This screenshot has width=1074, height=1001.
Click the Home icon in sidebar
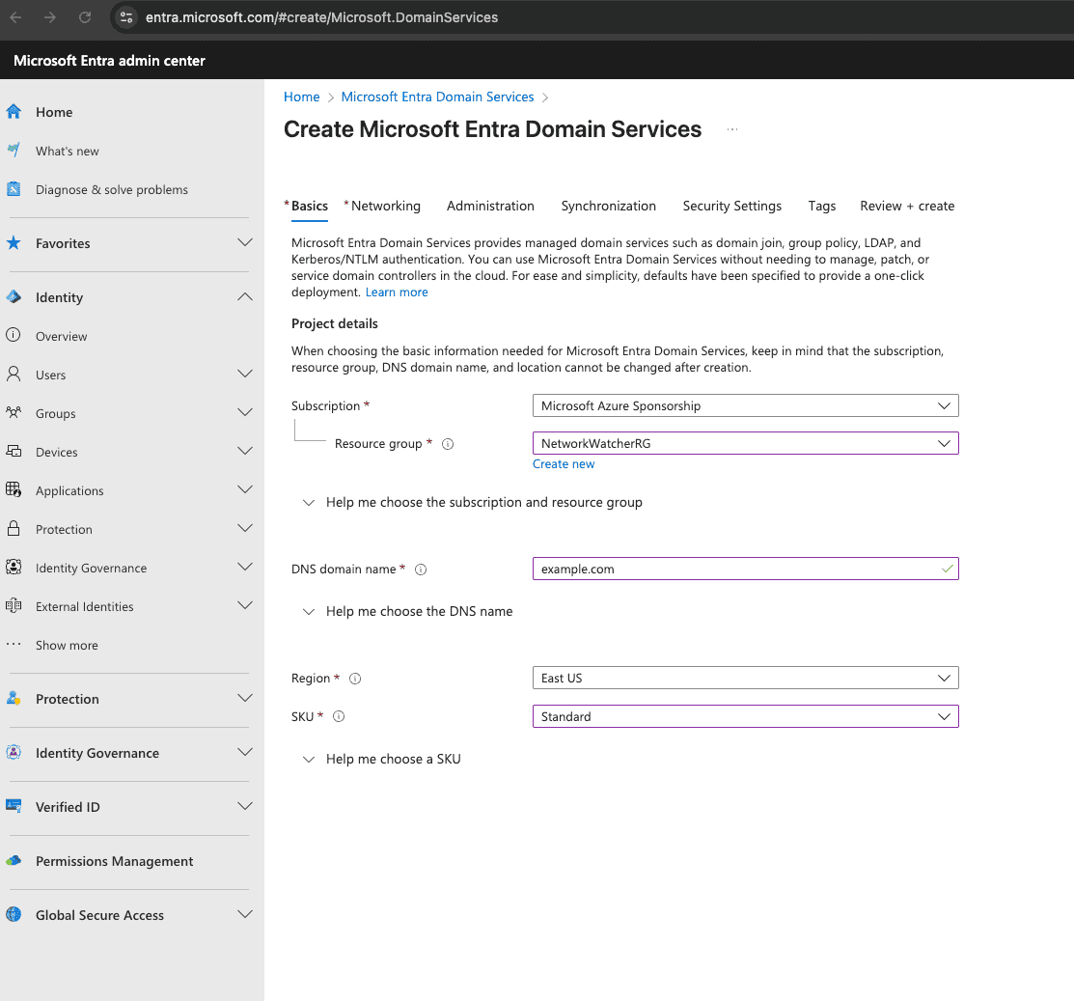pos(14,112)
